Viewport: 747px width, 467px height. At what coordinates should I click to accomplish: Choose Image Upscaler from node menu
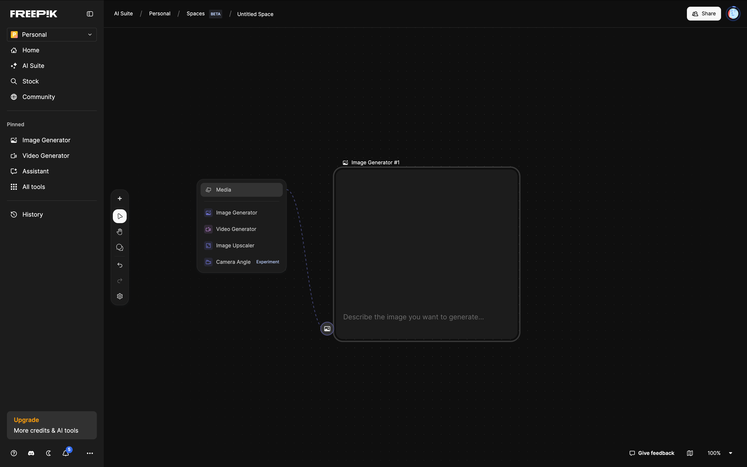point(235,245)
